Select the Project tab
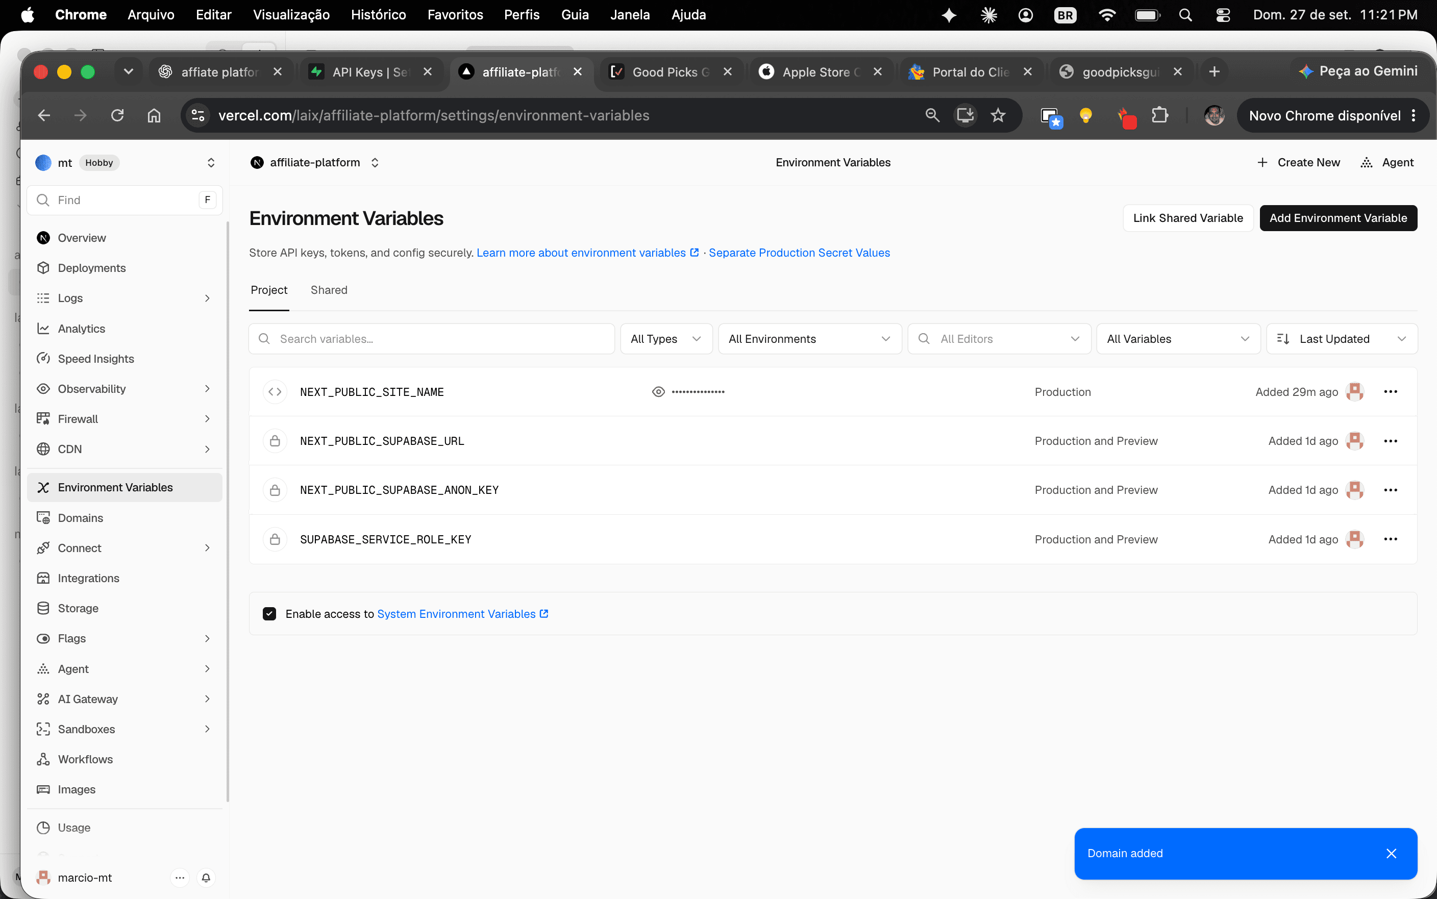1437x899 pixels. point(269,290)
